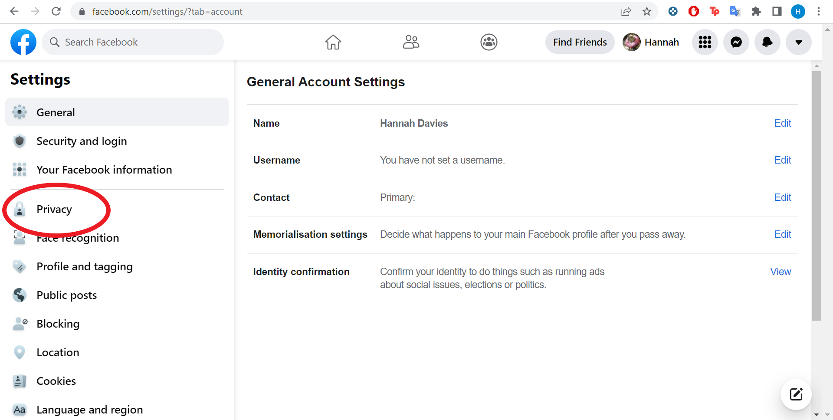Click the page vertical scrollbar
The height and width of the screenshot is (420, 833).
click(x=817, y=195)
